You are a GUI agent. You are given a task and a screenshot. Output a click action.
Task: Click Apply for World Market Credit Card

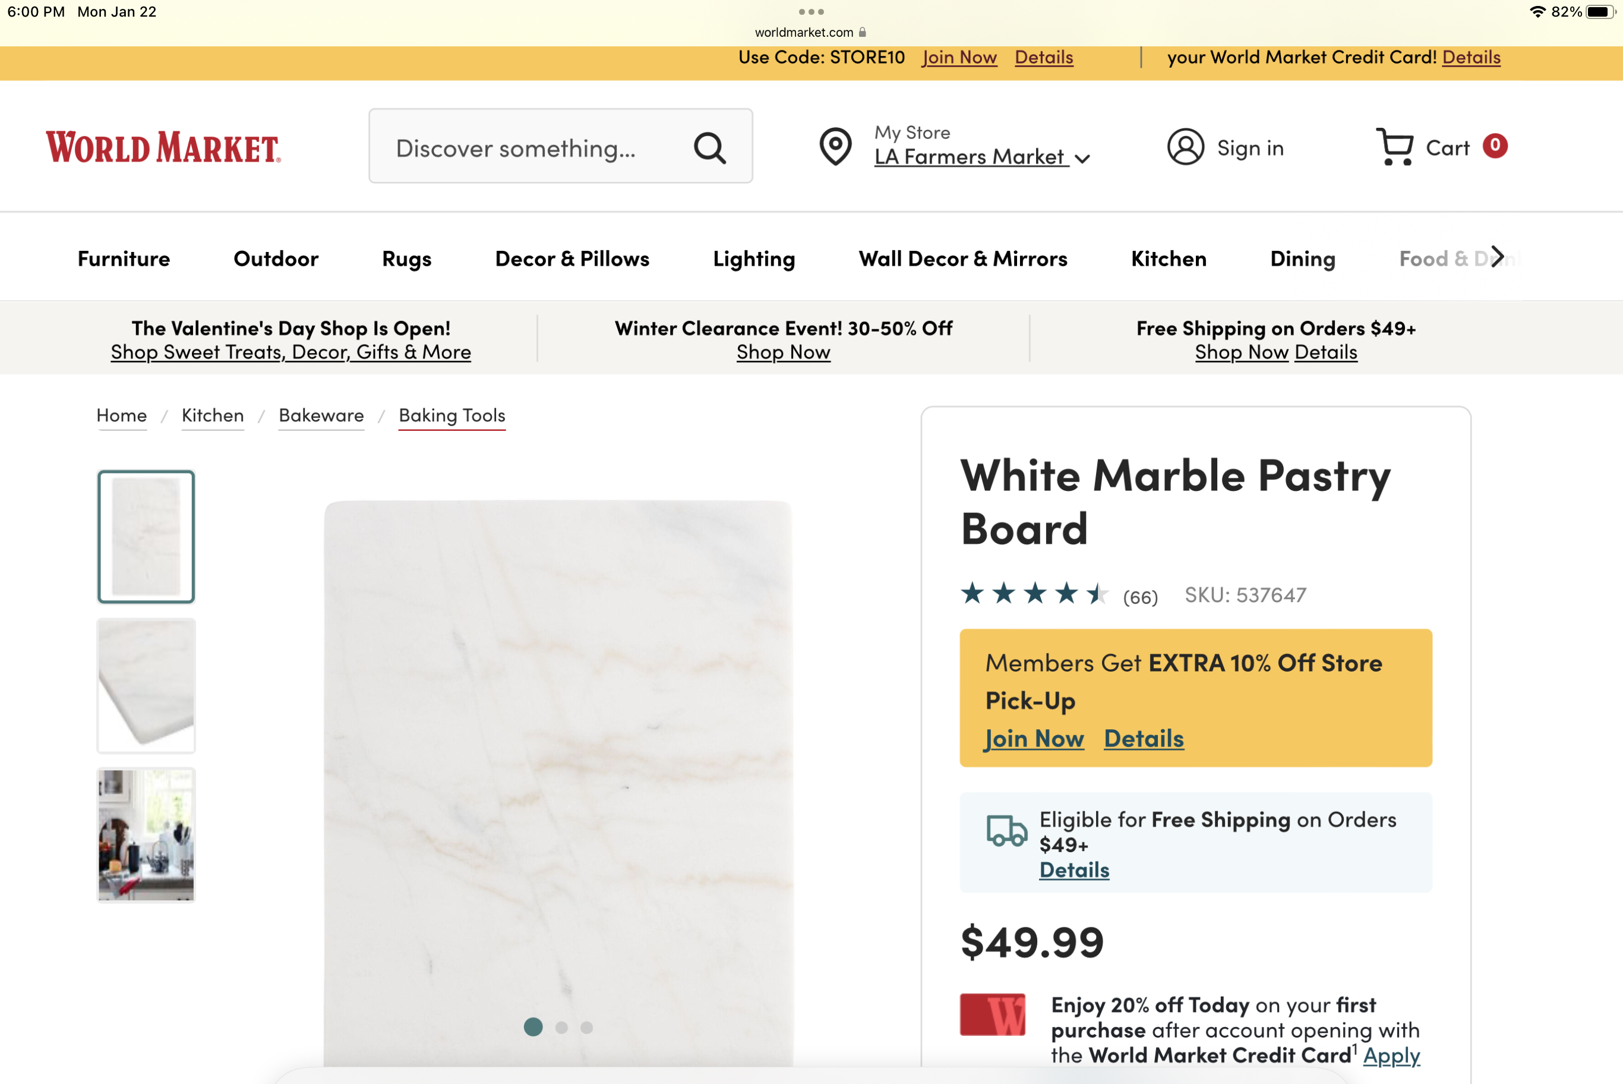point(1391,1055)
